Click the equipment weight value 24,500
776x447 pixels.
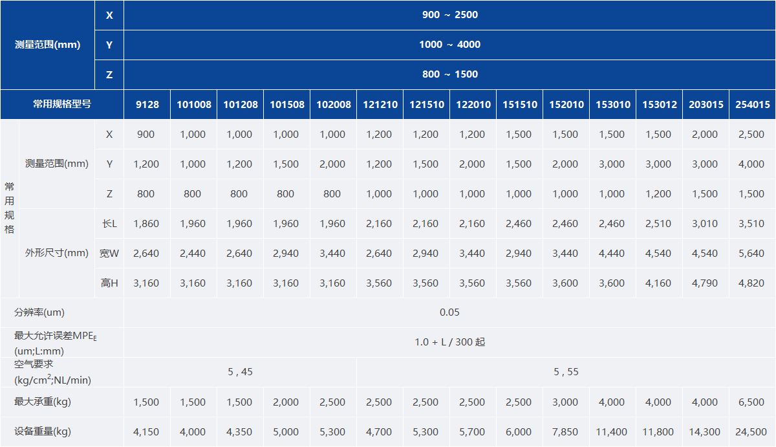(x=751, y=431)
